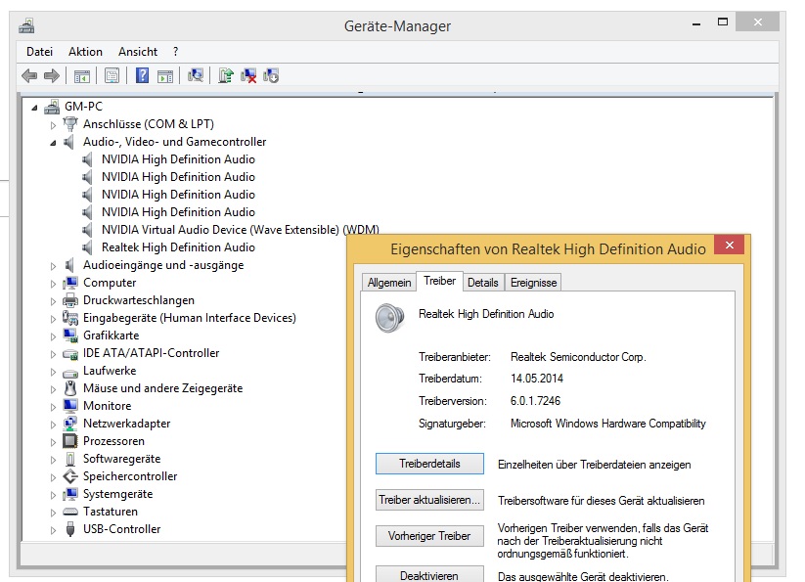Click the Grafikkarte display adapter icon
Screen dimensions: 805x582
(70, 336)
